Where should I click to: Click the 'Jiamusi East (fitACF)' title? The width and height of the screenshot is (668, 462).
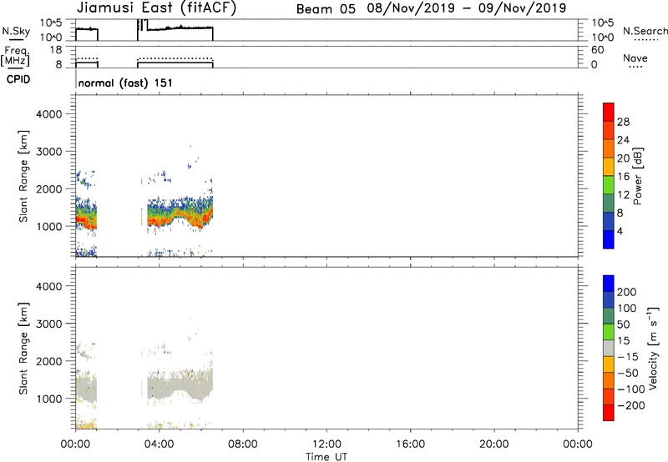[156, 8]
